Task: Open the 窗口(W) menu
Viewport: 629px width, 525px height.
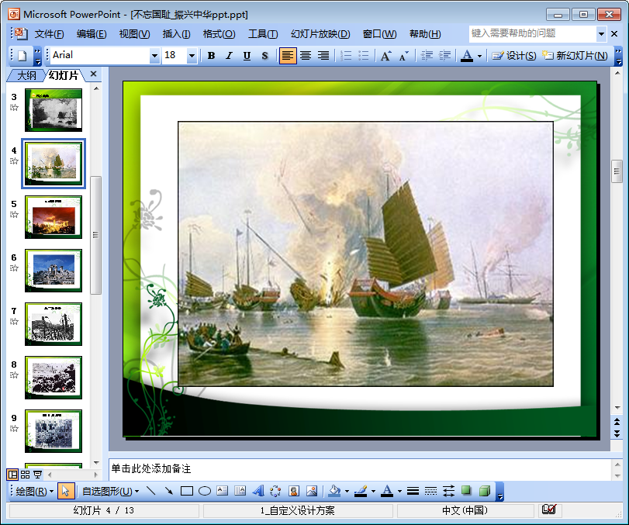Action: [379, 34]
